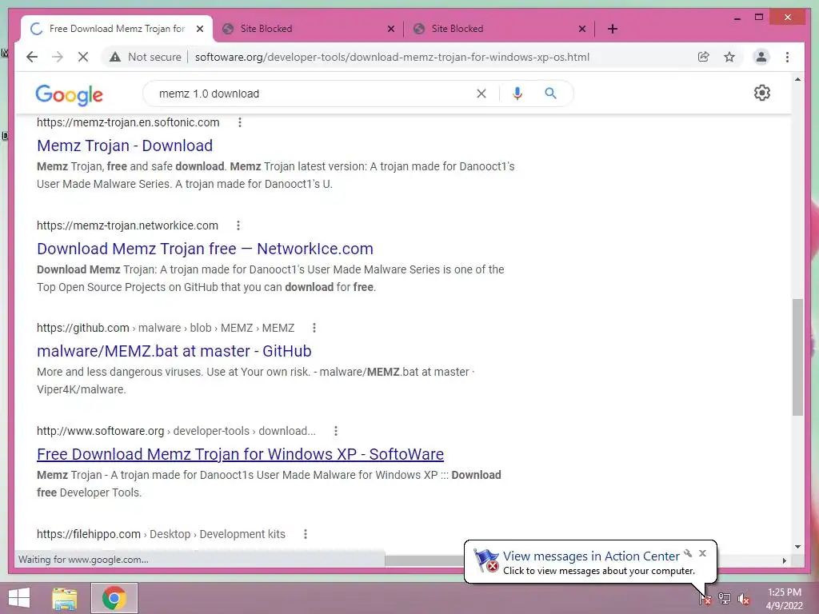
Task: Open a new tab with the plus button
Action: click(x=613, y=29)
